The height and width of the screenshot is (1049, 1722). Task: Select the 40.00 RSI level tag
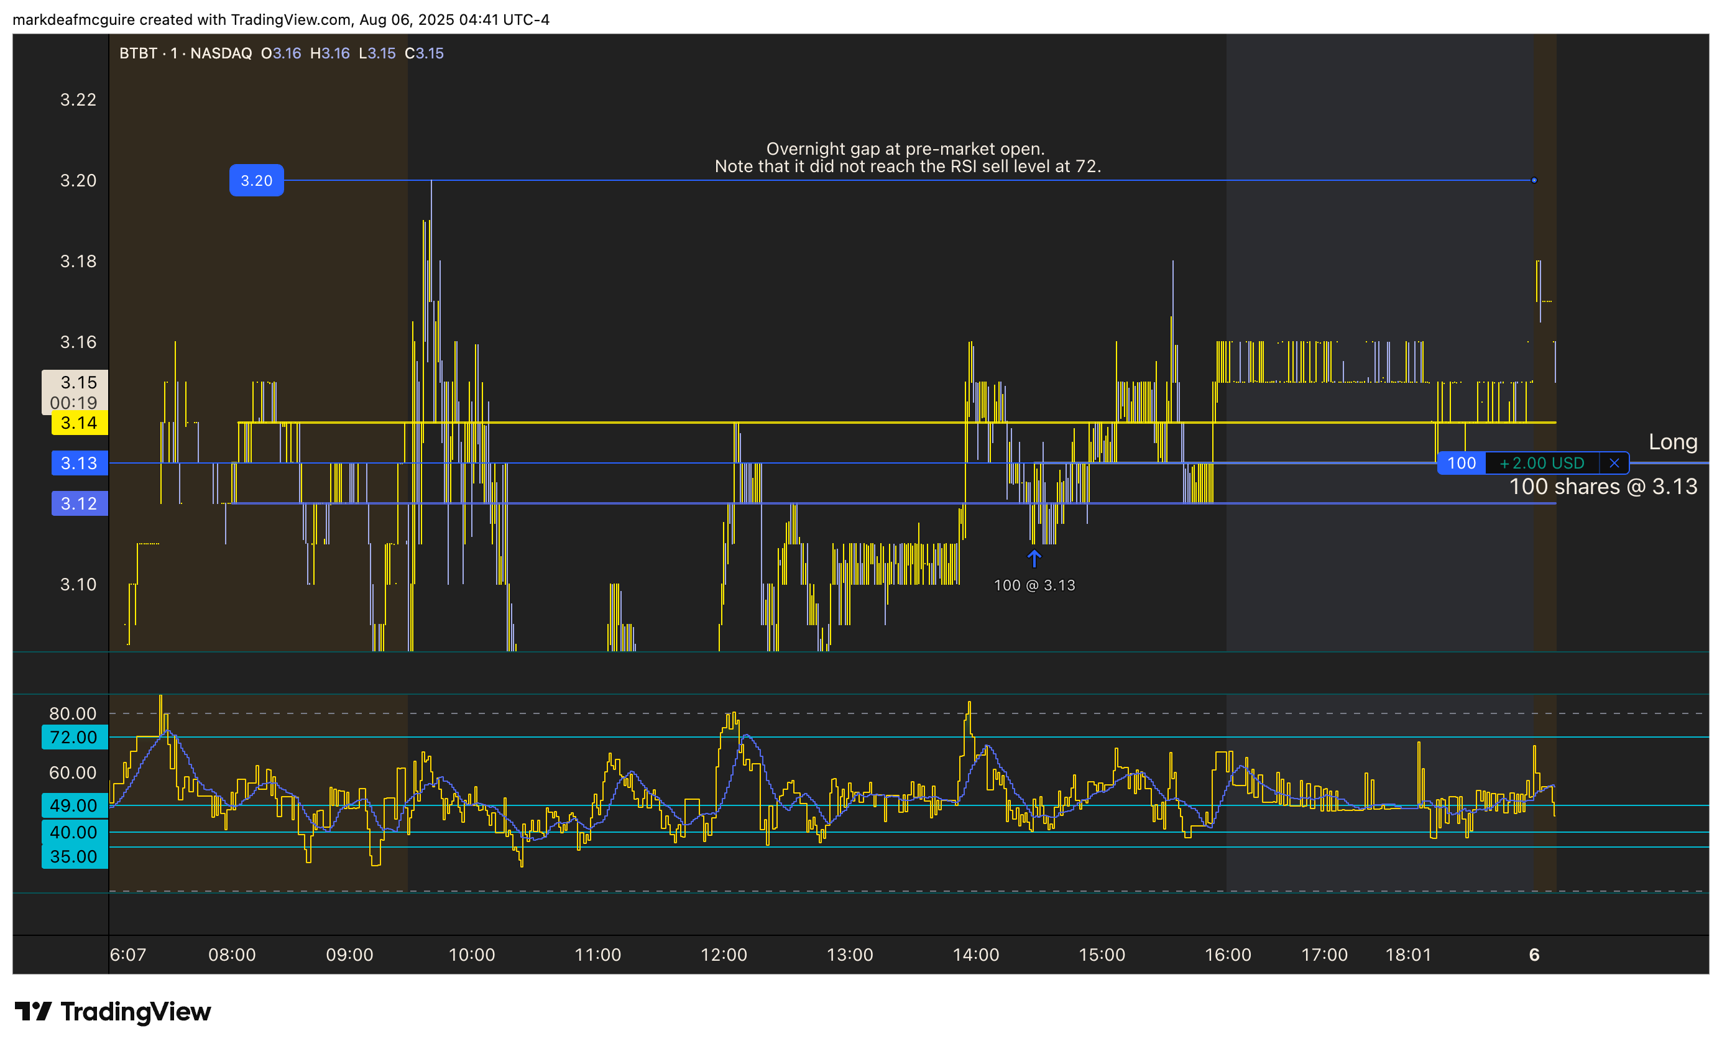[74, 833]
